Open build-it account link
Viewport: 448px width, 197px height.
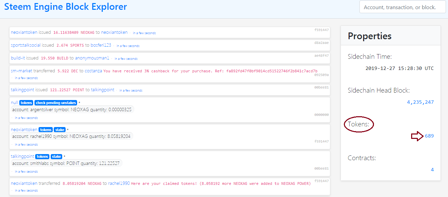(18, 58)
